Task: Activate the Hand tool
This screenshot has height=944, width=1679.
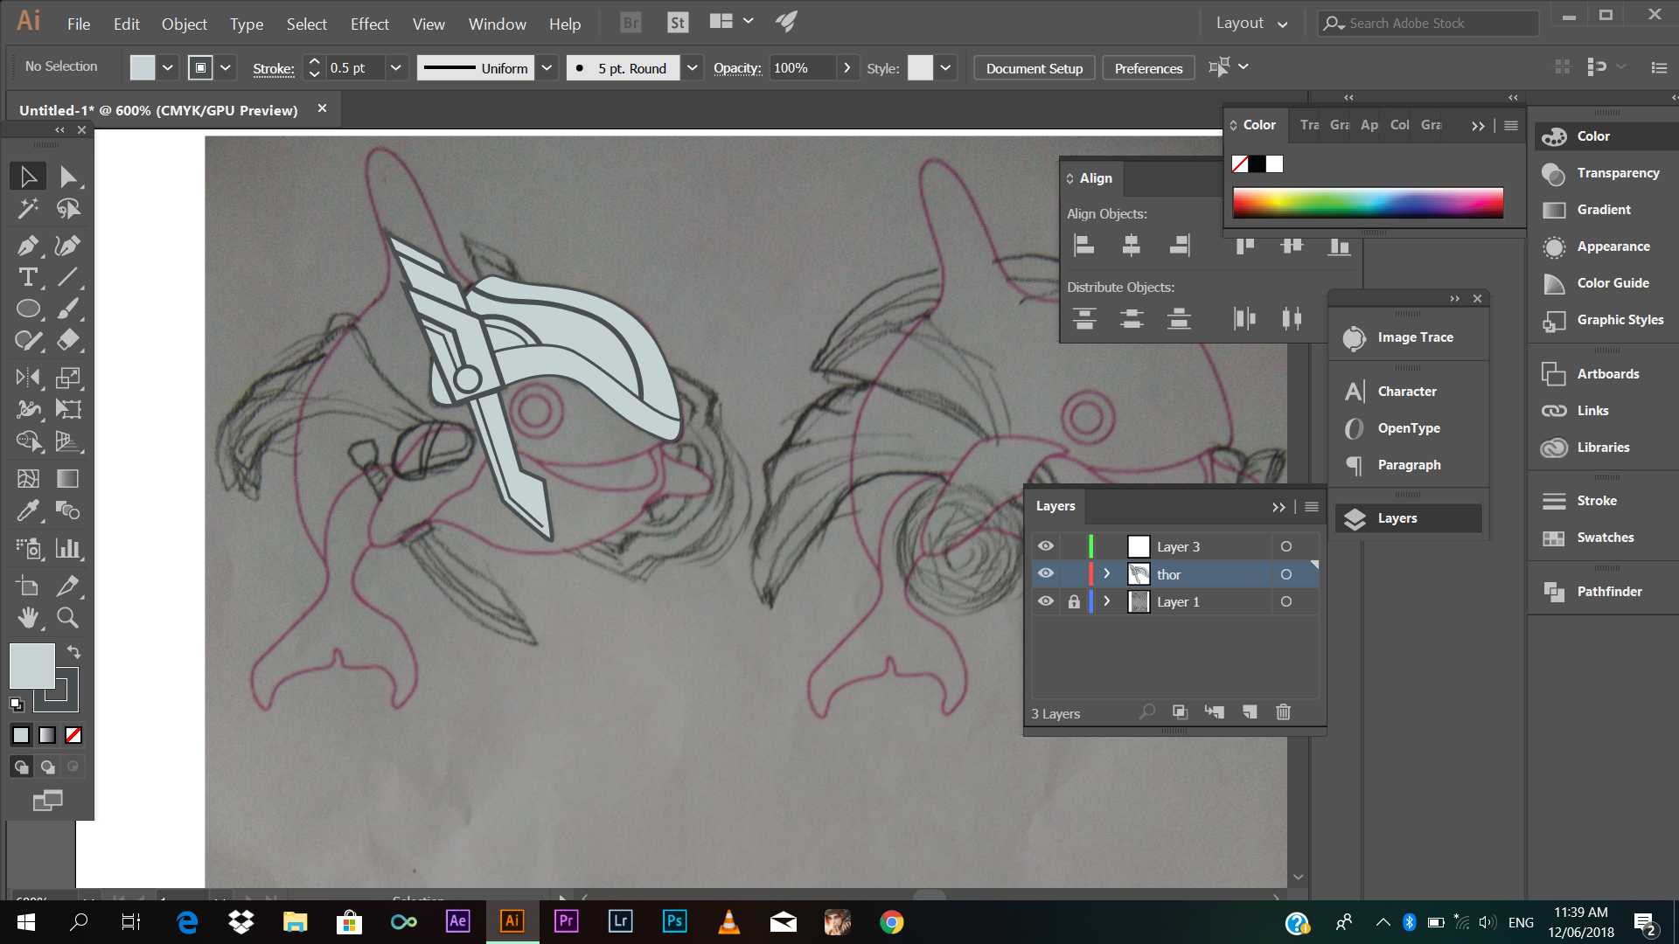Action: [x=28, y=618]
